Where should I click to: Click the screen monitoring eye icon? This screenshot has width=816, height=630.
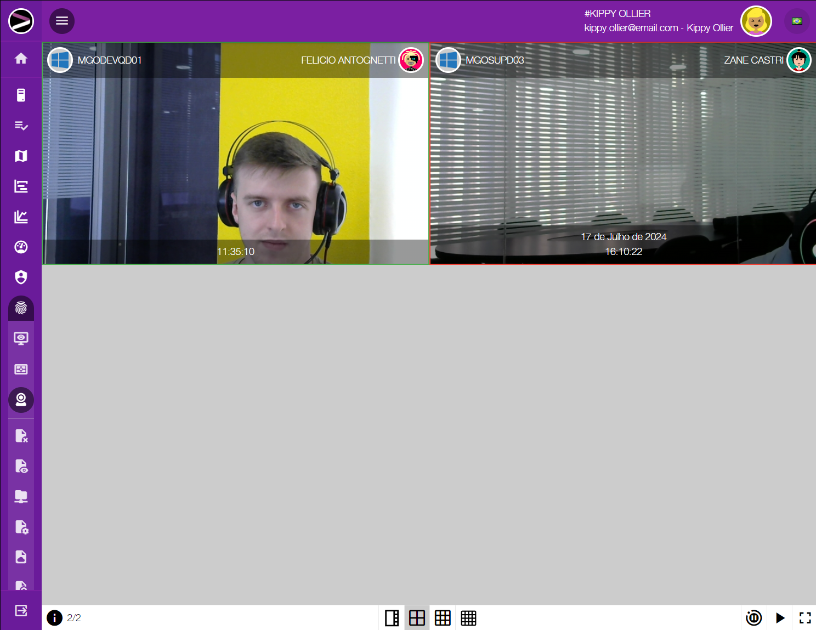tap(21, 338)
